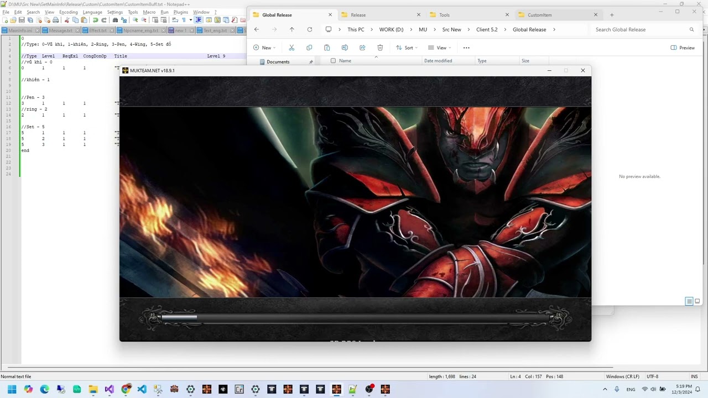Refresh the File Explorer folder
708x398 pixels.
coord(309,29)
